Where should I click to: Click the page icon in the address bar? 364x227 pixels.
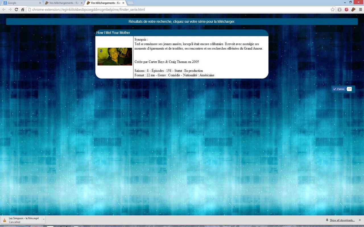[29, 9]
